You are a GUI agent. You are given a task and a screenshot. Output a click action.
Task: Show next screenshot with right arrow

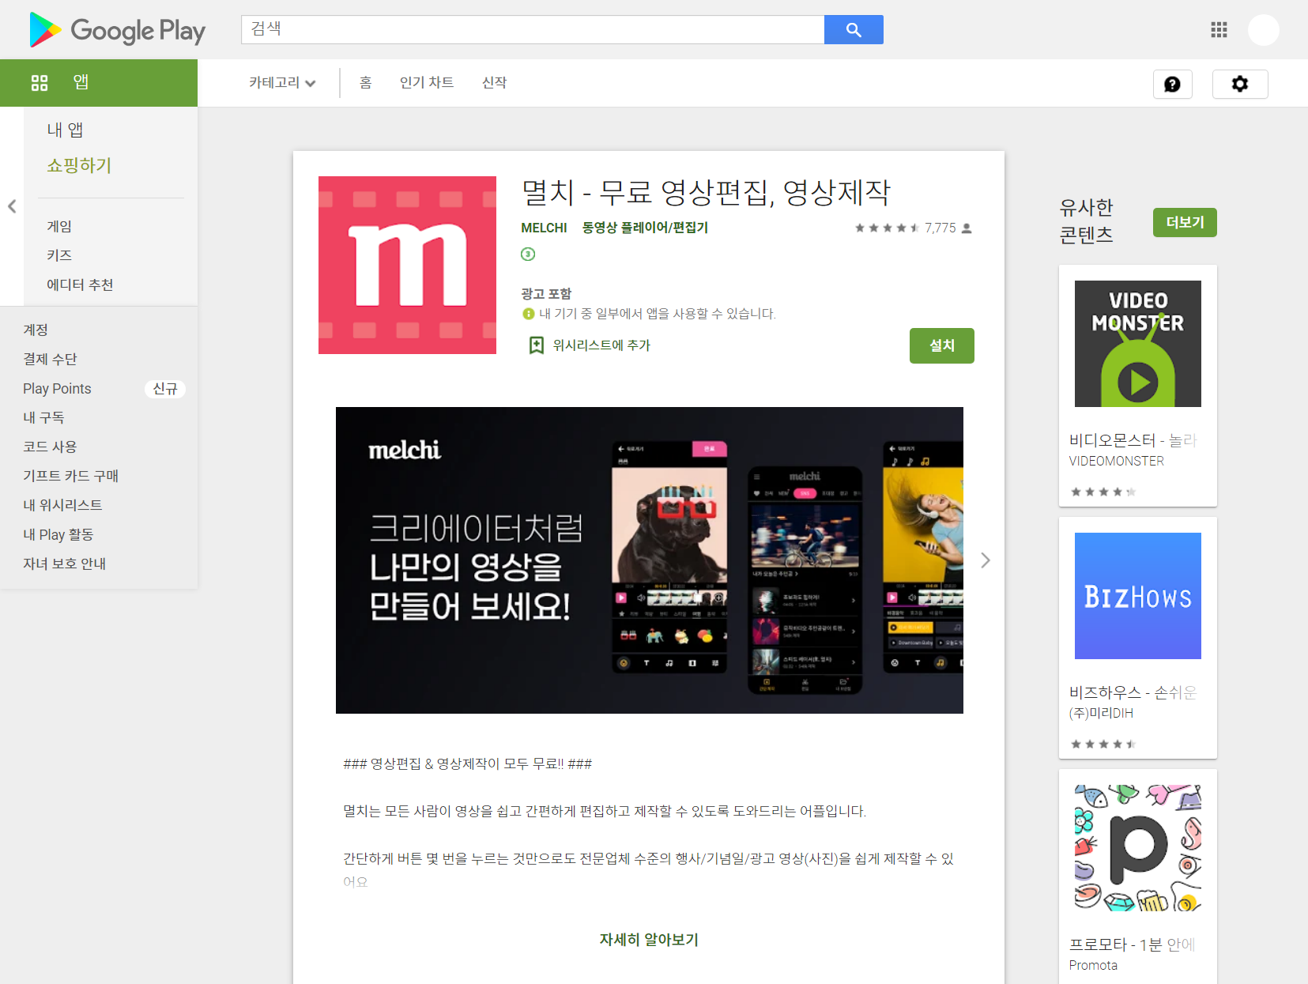point(985,560)
